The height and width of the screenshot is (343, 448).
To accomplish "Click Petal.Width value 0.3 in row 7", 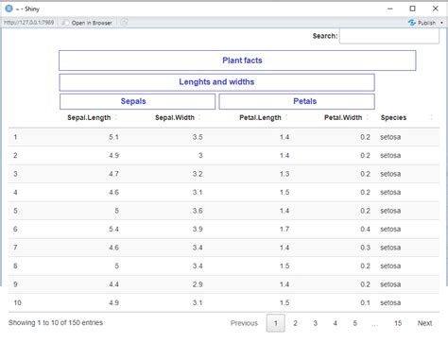I will (365, 248).
